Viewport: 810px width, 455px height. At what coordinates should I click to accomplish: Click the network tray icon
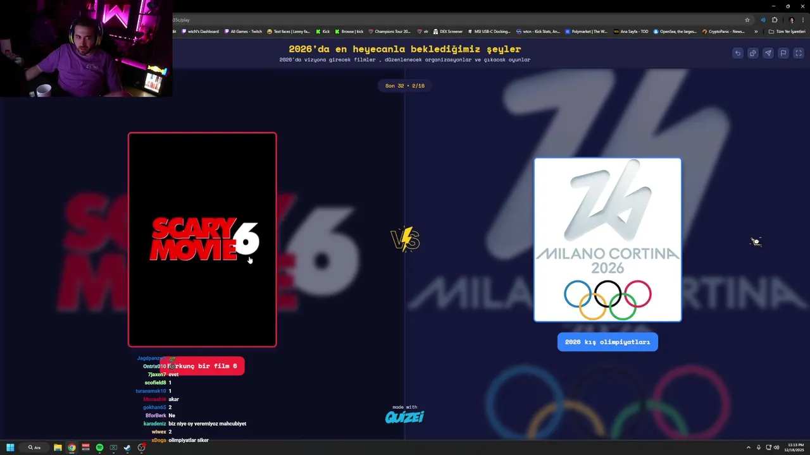pyautogui.click(x=768, y=447)
